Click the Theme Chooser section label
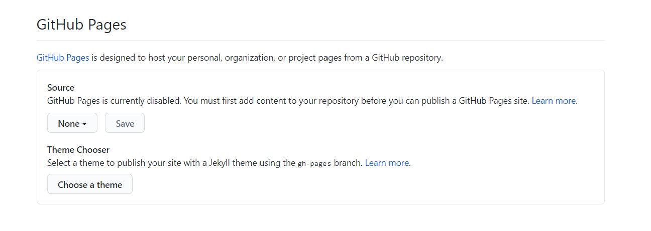 (x=78, y=150)
